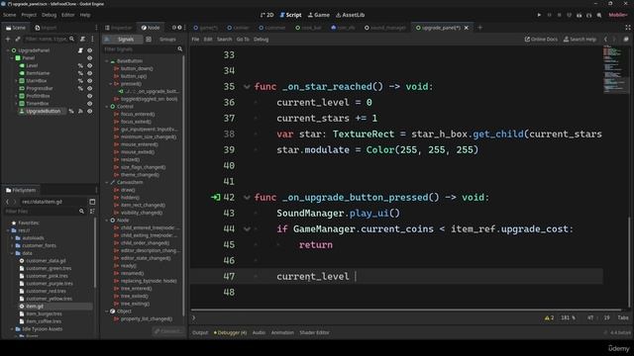Open the Game workspace view
This screenshot has height=356, width=634.
319,15
